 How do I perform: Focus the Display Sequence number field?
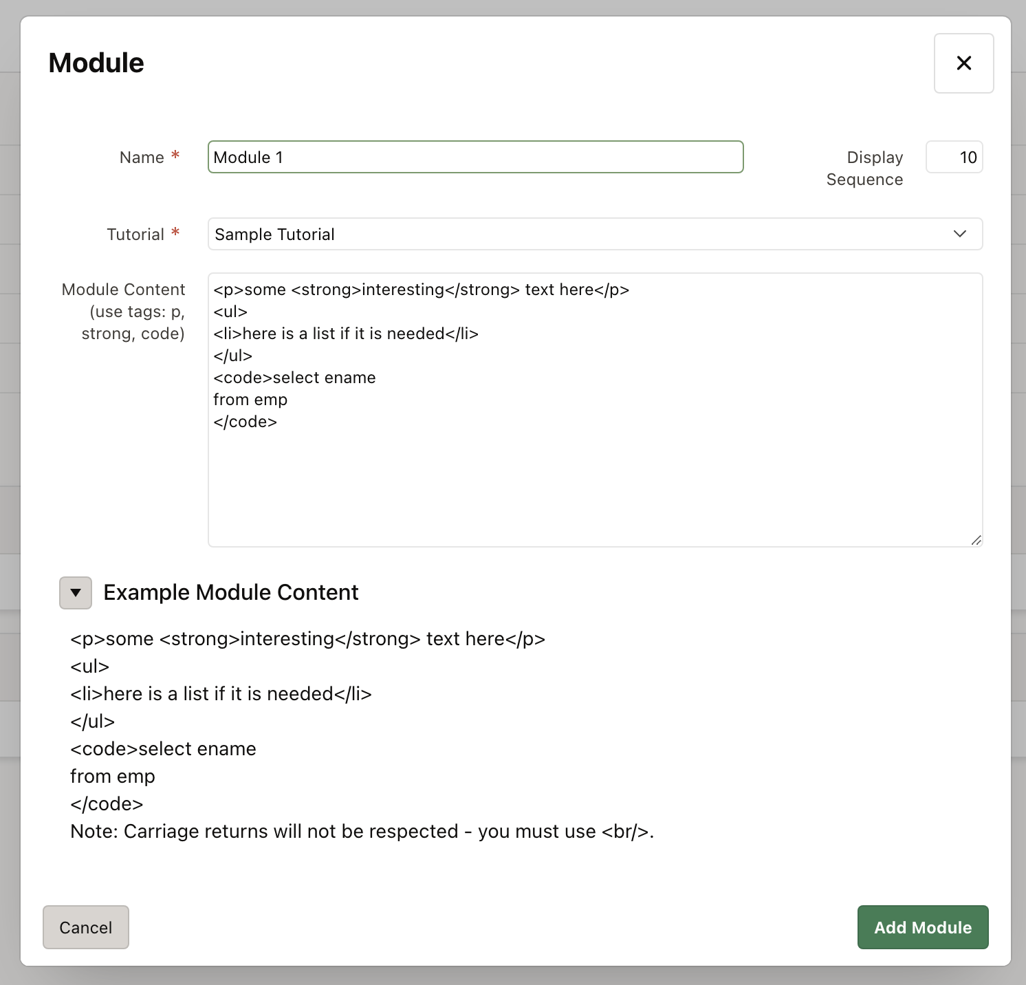coord(954,157)
